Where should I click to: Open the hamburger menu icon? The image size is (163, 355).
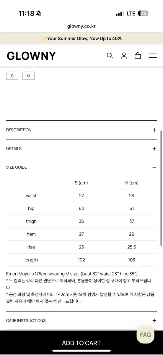coord(153,56)
